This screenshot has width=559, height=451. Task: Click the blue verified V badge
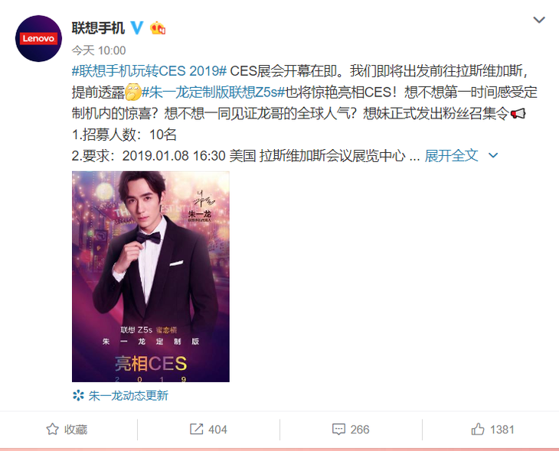(137, 28)
